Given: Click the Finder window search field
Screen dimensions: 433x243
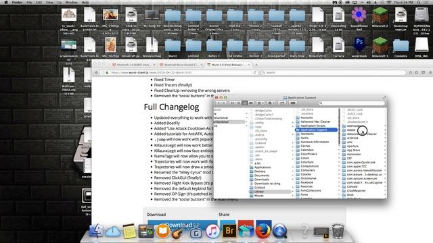Looking at the screenshot, I should click(x=352, y=103).
